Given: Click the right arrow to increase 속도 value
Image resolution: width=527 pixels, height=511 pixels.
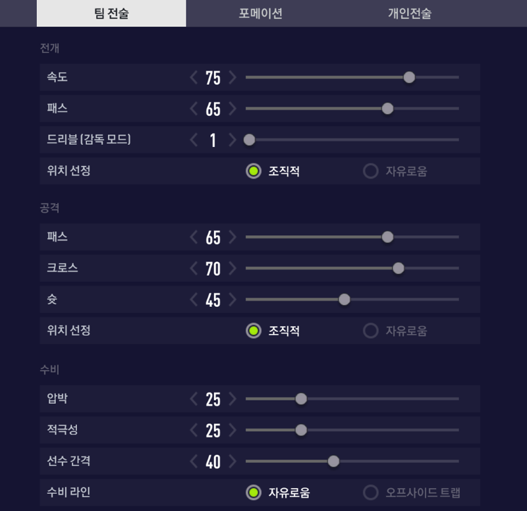Looking at the screenshot, I should point(232,78).
